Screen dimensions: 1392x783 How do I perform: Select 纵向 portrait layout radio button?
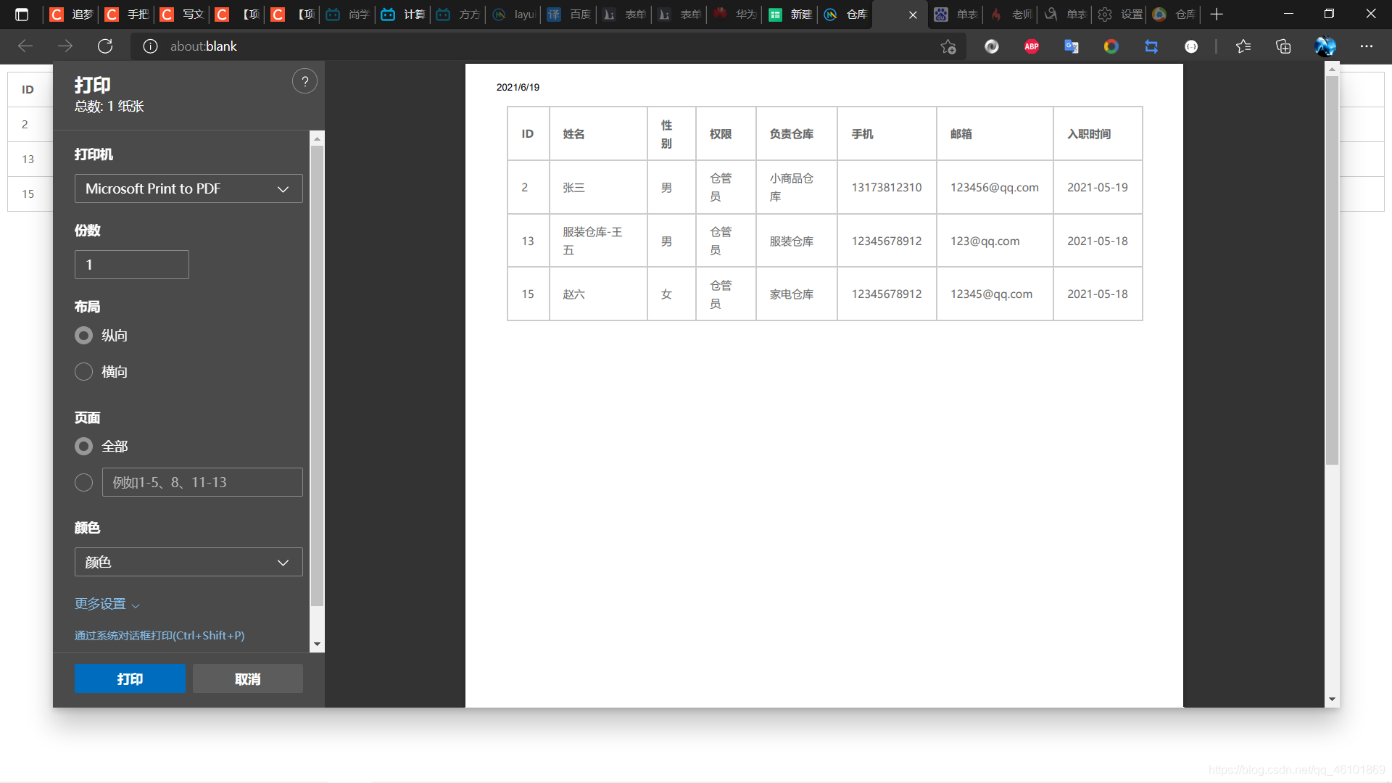[x=84, y=335]
